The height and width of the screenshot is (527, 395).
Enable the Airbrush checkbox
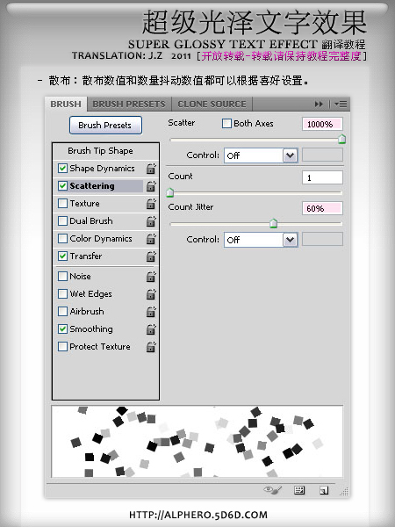coord(62,311)
